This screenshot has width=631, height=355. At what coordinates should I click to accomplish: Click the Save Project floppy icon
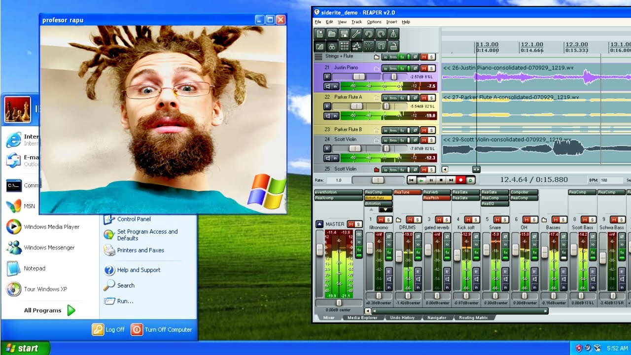pos(344,34)
